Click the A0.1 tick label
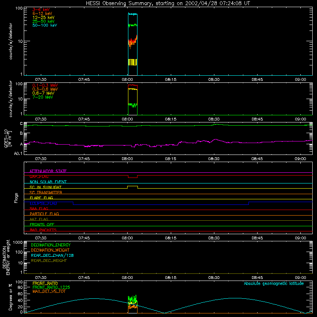 point(18,154)
